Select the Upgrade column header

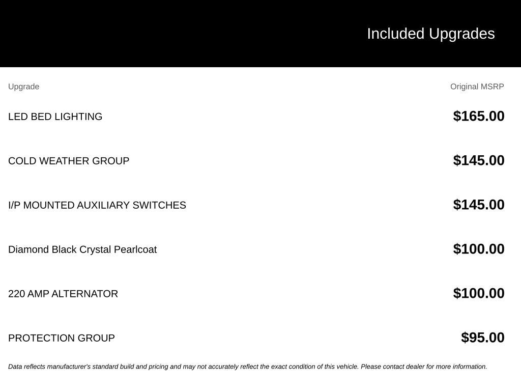tap(23, 87)
